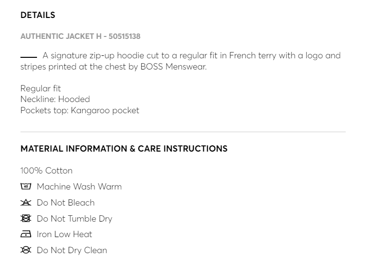Click the do not bleach triangle icon
Screen dimensions: 371x258
[x=26, y=203]
